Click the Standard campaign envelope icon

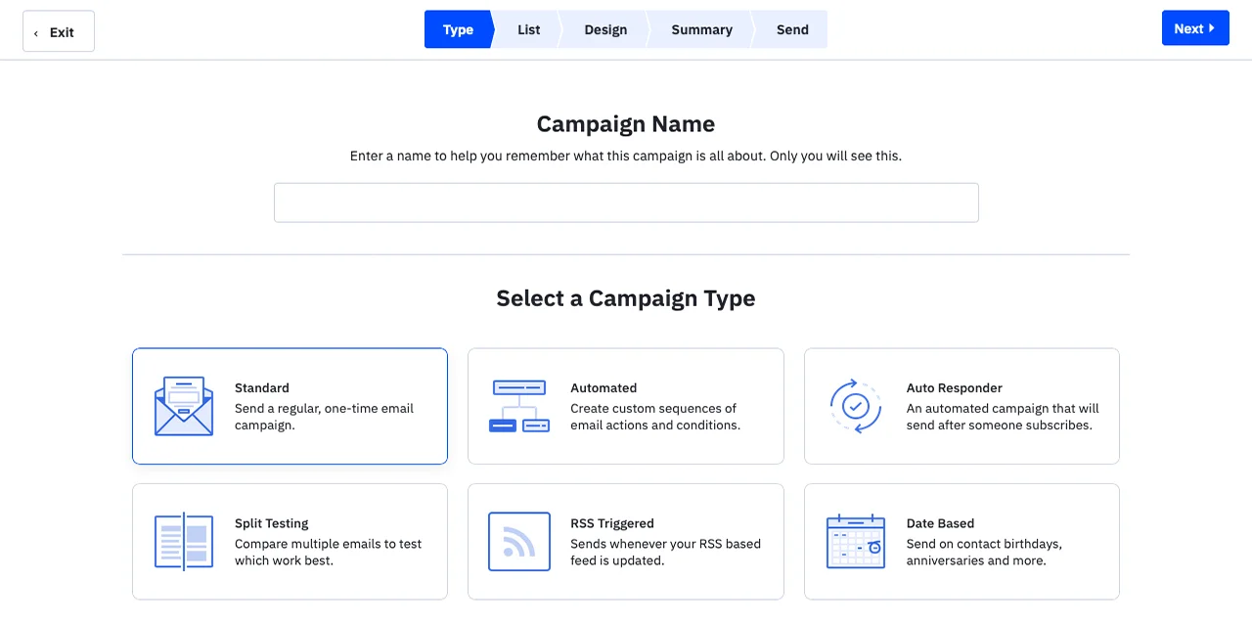pyautogui.click(x=184, y=406)
